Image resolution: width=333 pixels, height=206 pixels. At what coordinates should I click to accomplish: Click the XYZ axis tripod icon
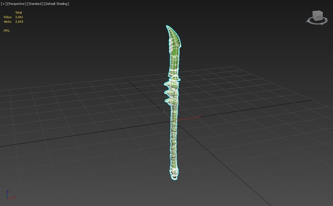(x=10, y=195)
